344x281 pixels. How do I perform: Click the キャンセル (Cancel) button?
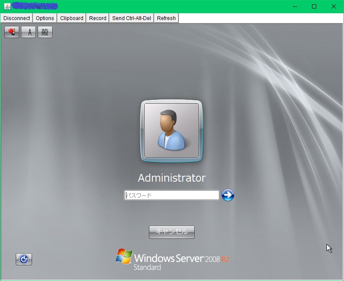[x=172, y=232]
